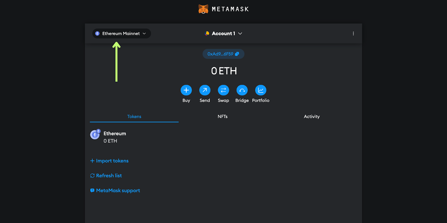The image size is (447, 223).
Task: Open the Portfolio chart icon
Action: (x=261, y=90)
